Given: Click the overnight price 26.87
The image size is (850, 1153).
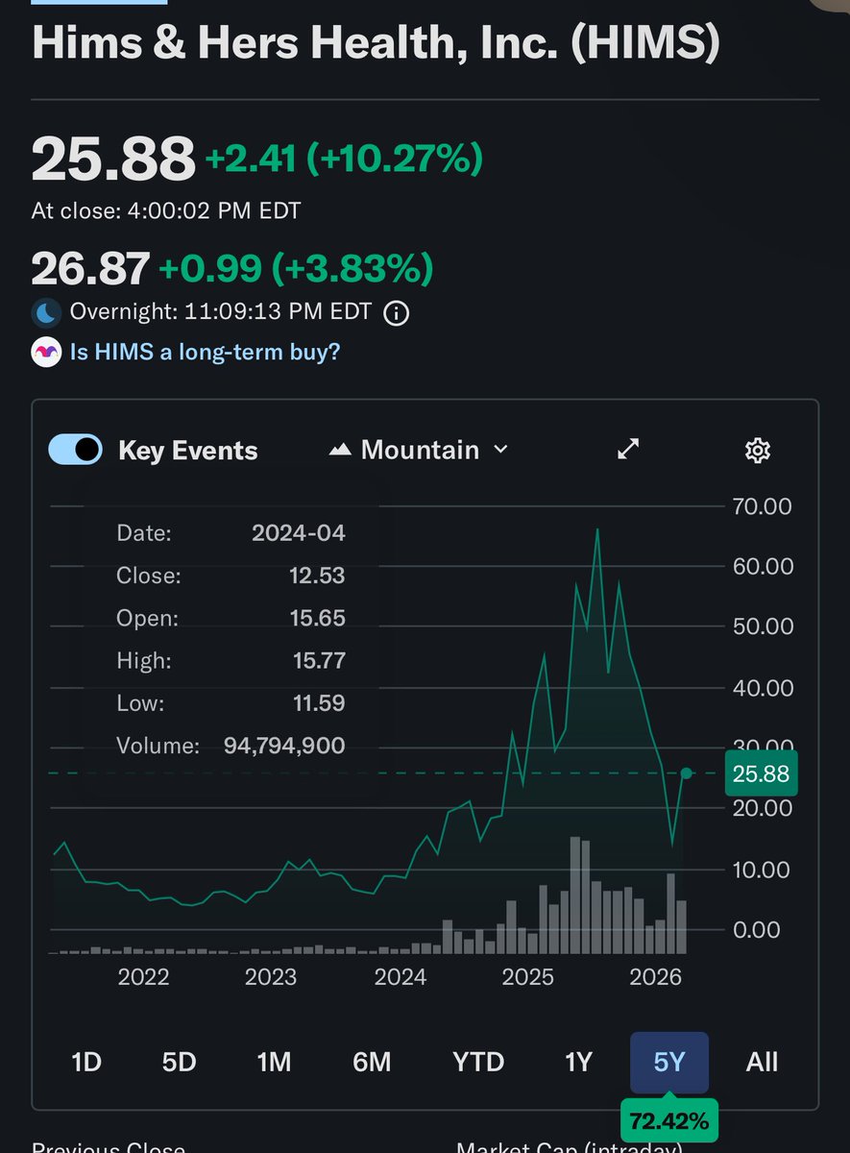Looking at the screenshot, I should pos(90,268).
